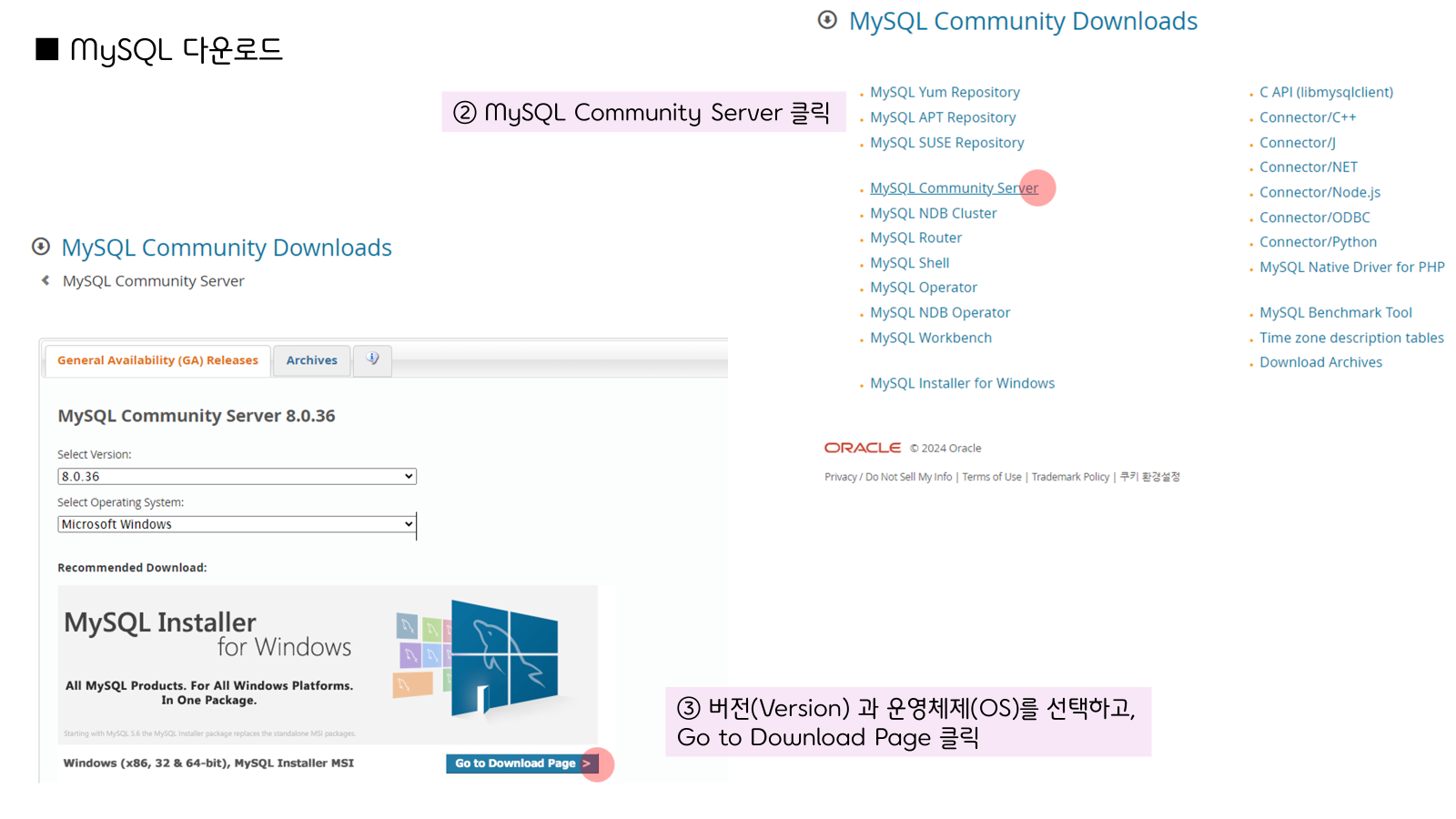Viewport: 1456px width, 819px height.
Task: Click the back chevron beside MySQL Community Server
Action: pyautogui.click(x=45, y=280)
